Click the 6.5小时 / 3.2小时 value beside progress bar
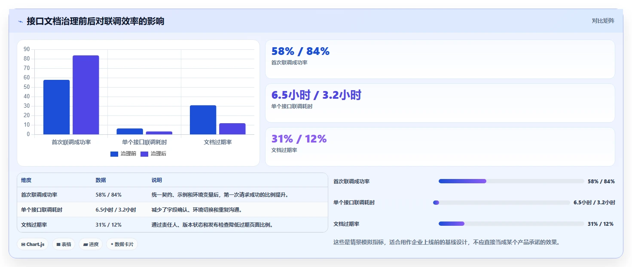Viewport: 632px width, 267px height. 594,203
